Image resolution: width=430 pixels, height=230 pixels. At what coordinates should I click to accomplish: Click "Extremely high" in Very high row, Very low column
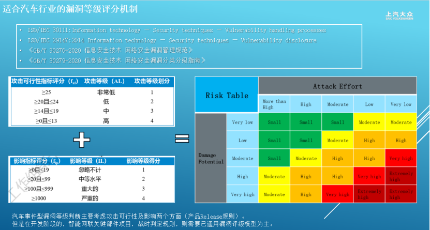coord(401,194)
